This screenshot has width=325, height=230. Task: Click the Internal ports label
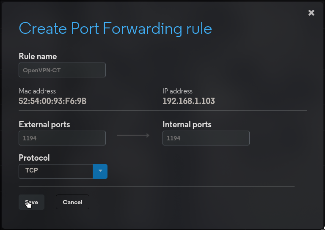[x=187, y=124]
